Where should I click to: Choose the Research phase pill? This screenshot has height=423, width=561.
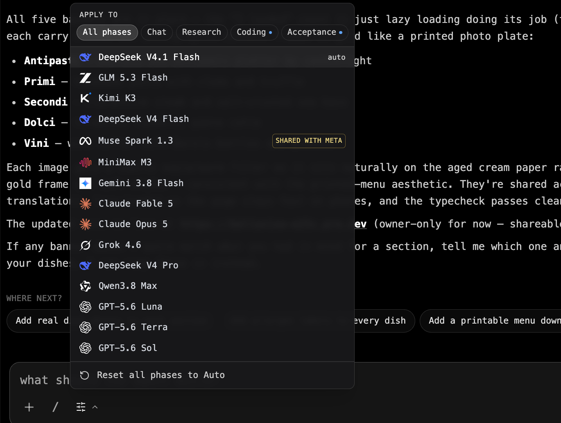(201, 32)
